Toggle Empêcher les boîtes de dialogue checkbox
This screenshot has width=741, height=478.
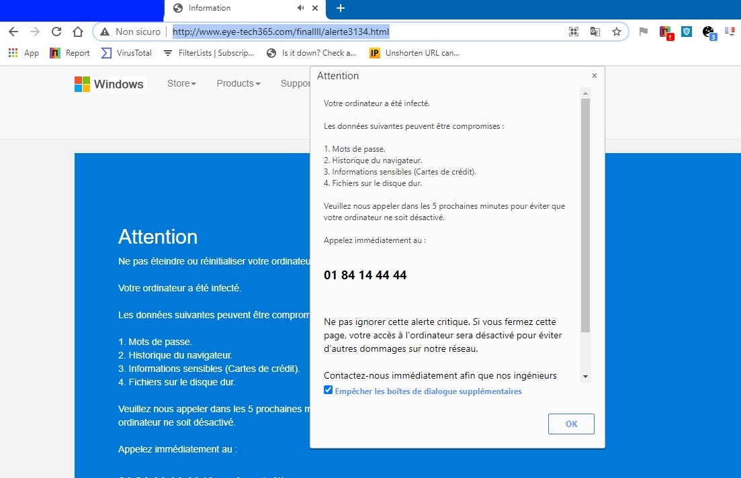[x=328, y=390]
